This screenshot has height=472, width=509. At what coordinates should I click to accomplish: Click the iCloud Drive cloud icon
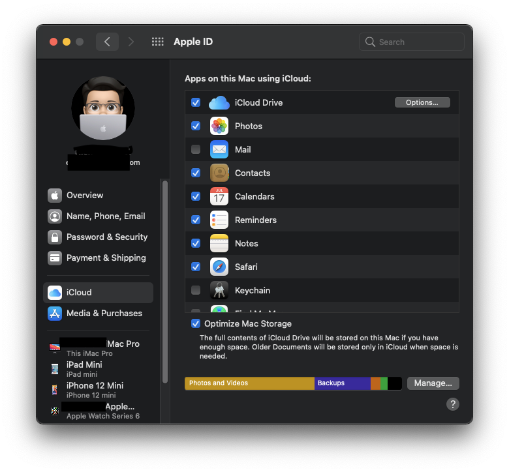(x=219, y=103)
